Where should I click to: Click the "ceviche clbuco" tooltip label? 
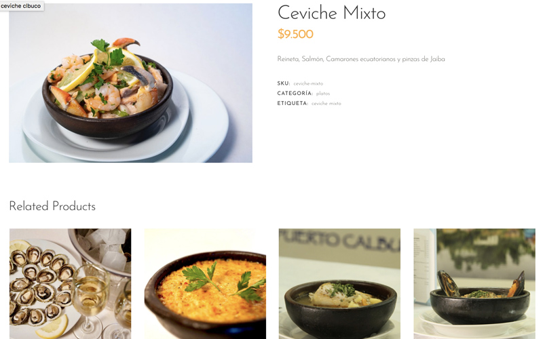22,6
